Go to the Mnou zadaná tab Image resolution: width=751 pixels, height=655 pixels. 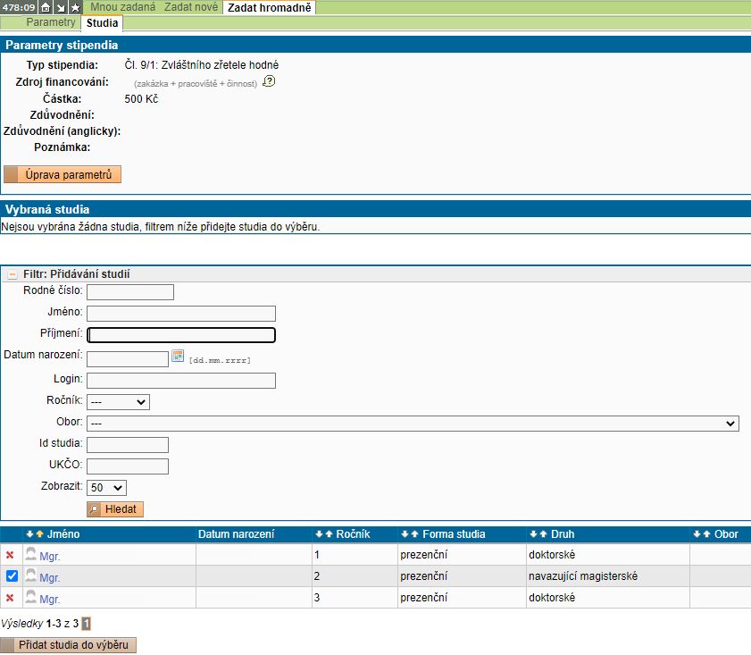click(x=123, y=7)
